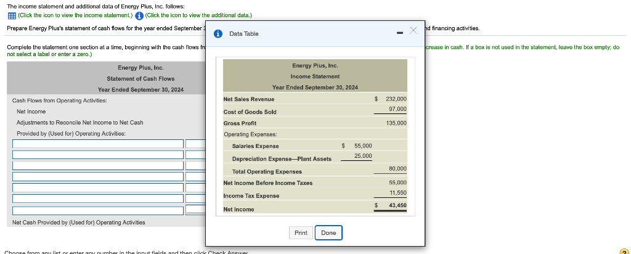Open the income statement table icon

(12, 15)
